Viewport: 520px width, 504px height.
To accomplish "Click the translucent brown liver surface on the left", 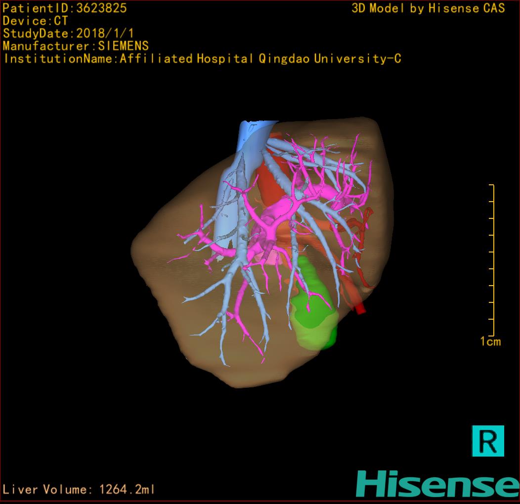I will coord(158,257).
